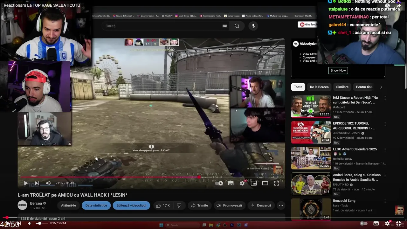Open the Multiple Face Swap bookmark
Screen dimensions: 407x229
click(277, 16)
